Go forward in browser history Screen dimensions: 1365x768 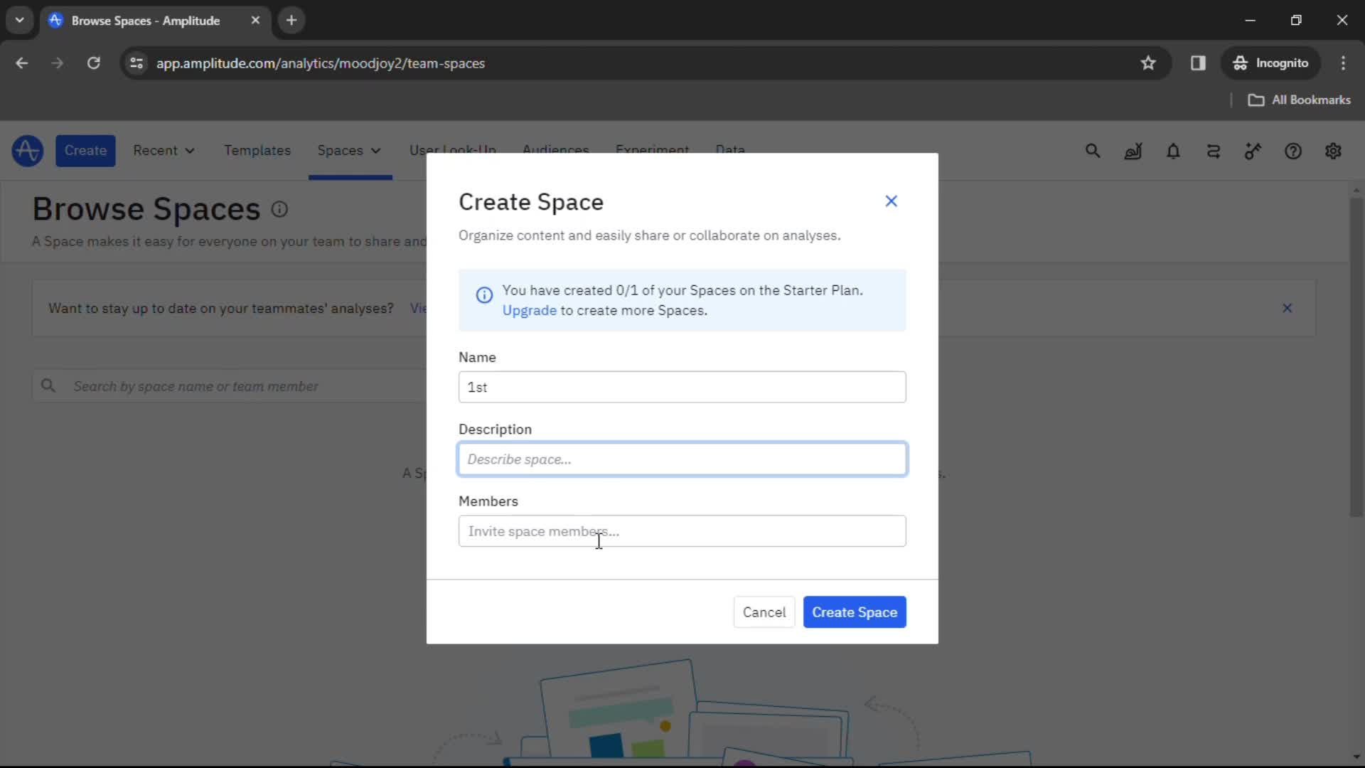[x=58, y=63]
